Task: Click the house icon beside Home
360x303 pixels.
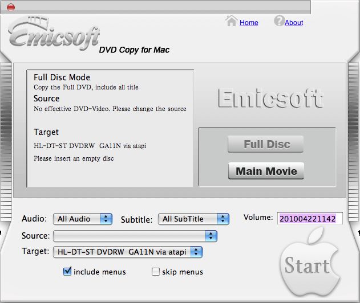Action: pyautogui.click(x=232, y=21)
